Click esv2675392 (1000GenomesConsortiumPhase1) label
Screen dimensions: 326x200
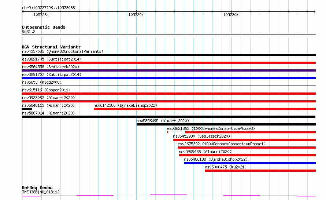point(222,144)
